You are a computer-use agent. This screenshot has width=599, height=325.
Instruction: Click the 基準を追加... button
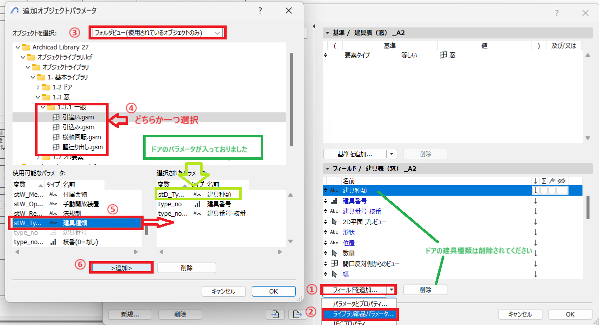355,154
